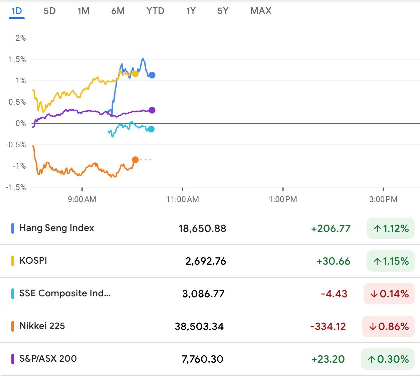
Task: Click the purple S&P/ASX 200 color marker
Action: (x=13, y=359)
